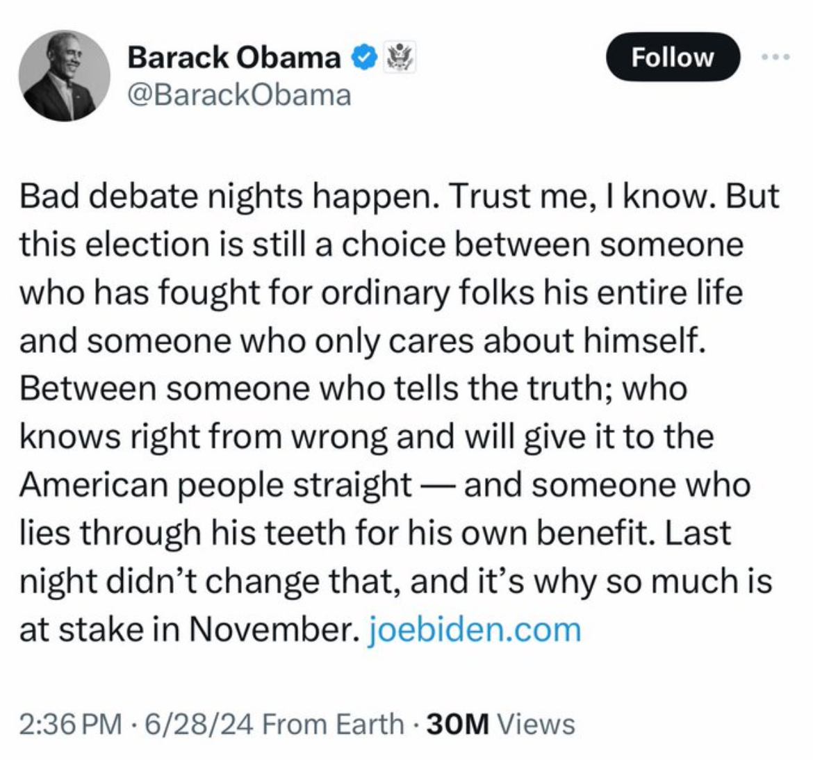Click the @BarackObama handle
Image resolution: width=813 pixels, height=760 pixels.
pyautogui.click(x=238, y=95)
